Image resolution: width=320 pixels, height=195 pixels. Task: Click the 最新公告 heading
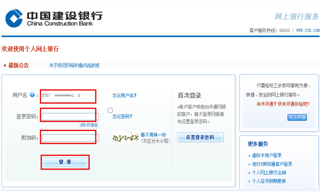18,65
